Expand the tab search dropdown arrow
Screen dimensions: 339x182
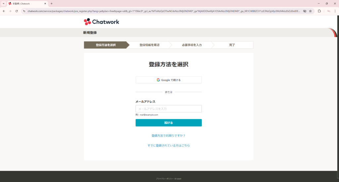3,4
